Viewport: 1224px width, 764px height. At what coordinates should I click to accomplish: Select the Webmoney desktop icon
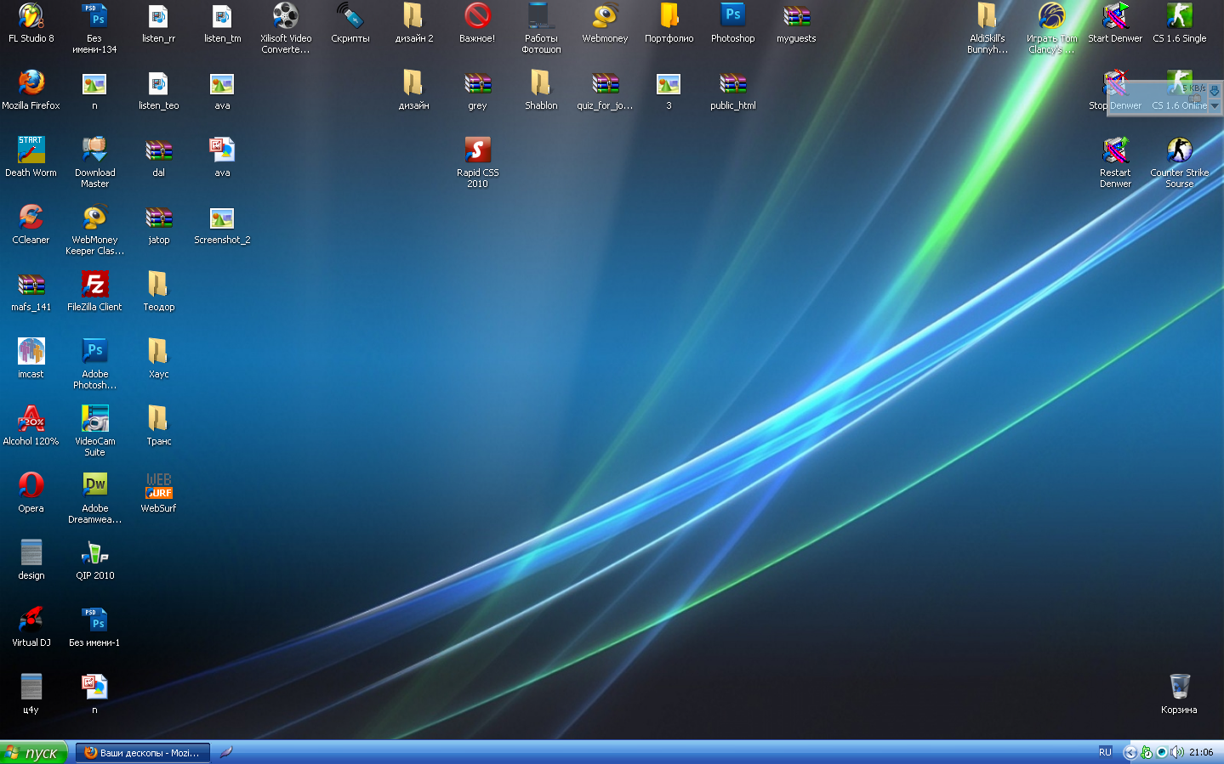click(x=605, y=17)
